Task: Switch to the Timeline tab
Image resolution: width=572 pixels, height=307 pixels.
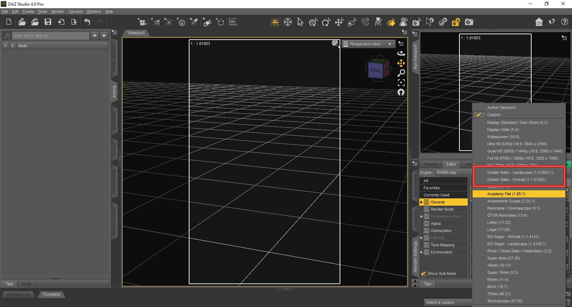Action: [51, 295]
